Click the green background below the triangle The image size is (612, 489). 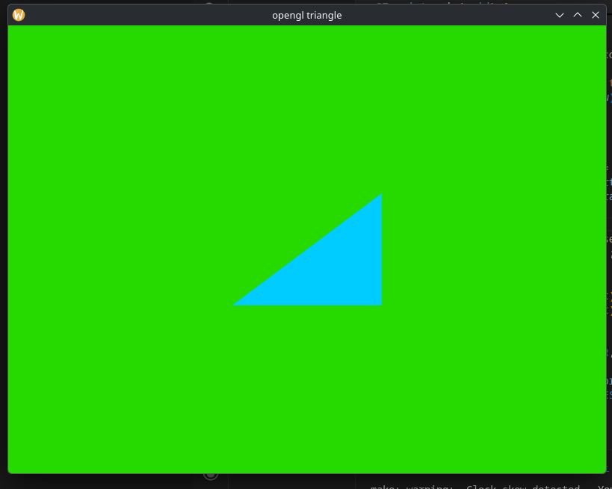click(x=306, y=388)
